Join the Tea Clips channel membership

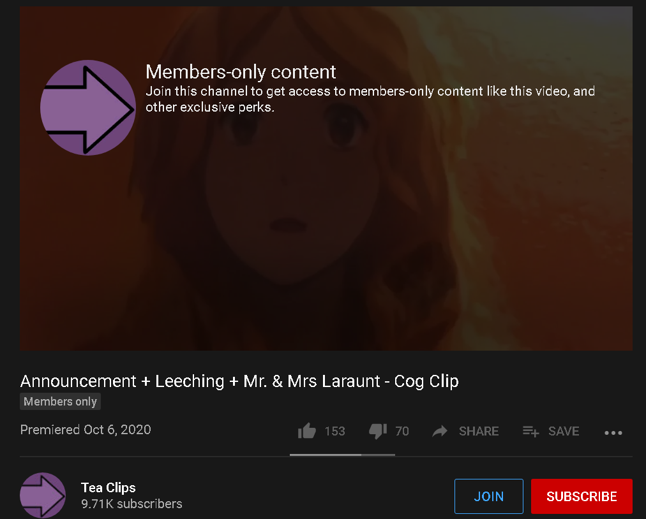(488, 496)
